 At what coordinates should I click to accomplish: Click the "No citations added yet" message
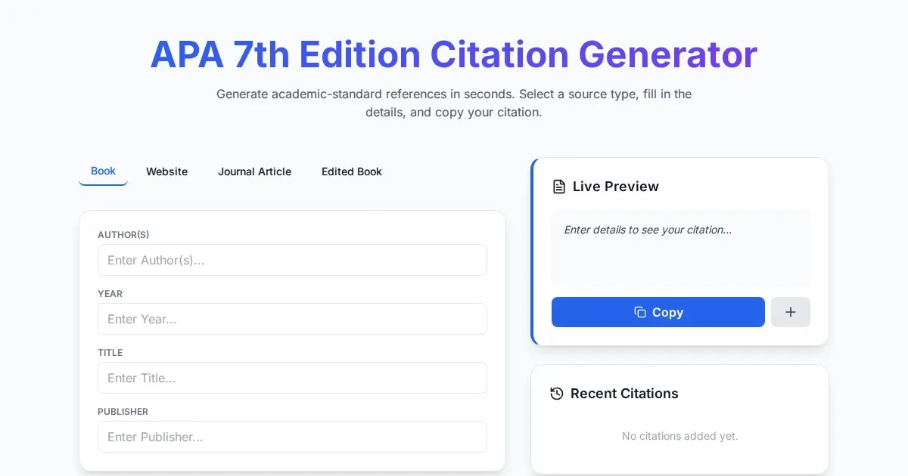point(679,436)
